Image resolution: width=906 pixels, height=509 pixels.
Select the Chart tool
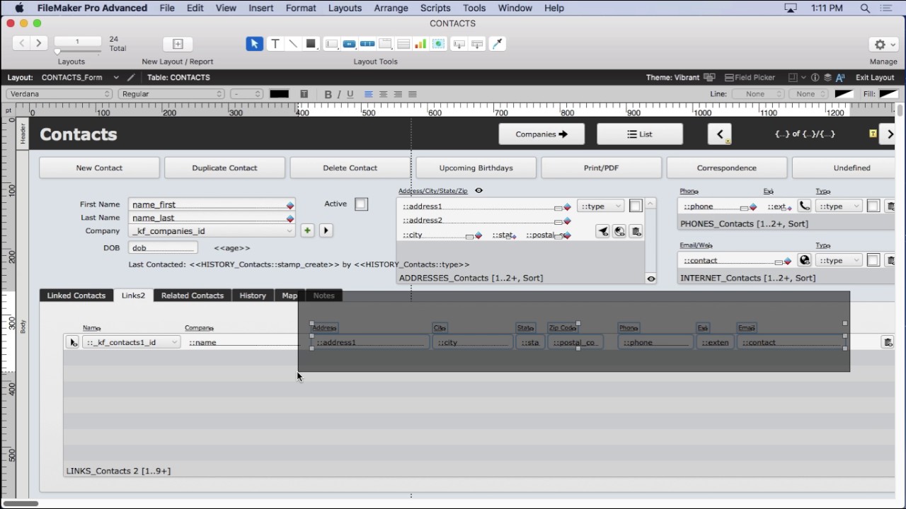pyautogui.click(x=420, y=44)
